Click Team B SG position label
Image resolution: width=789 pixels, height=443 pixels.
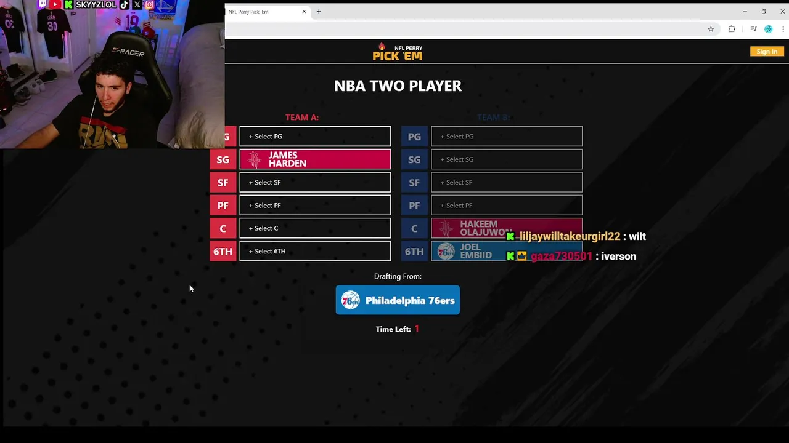pos(414,159)
